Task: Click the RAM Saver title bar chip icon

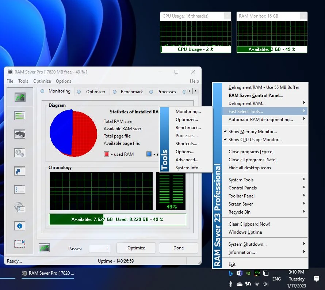Action: pos(10,72)
